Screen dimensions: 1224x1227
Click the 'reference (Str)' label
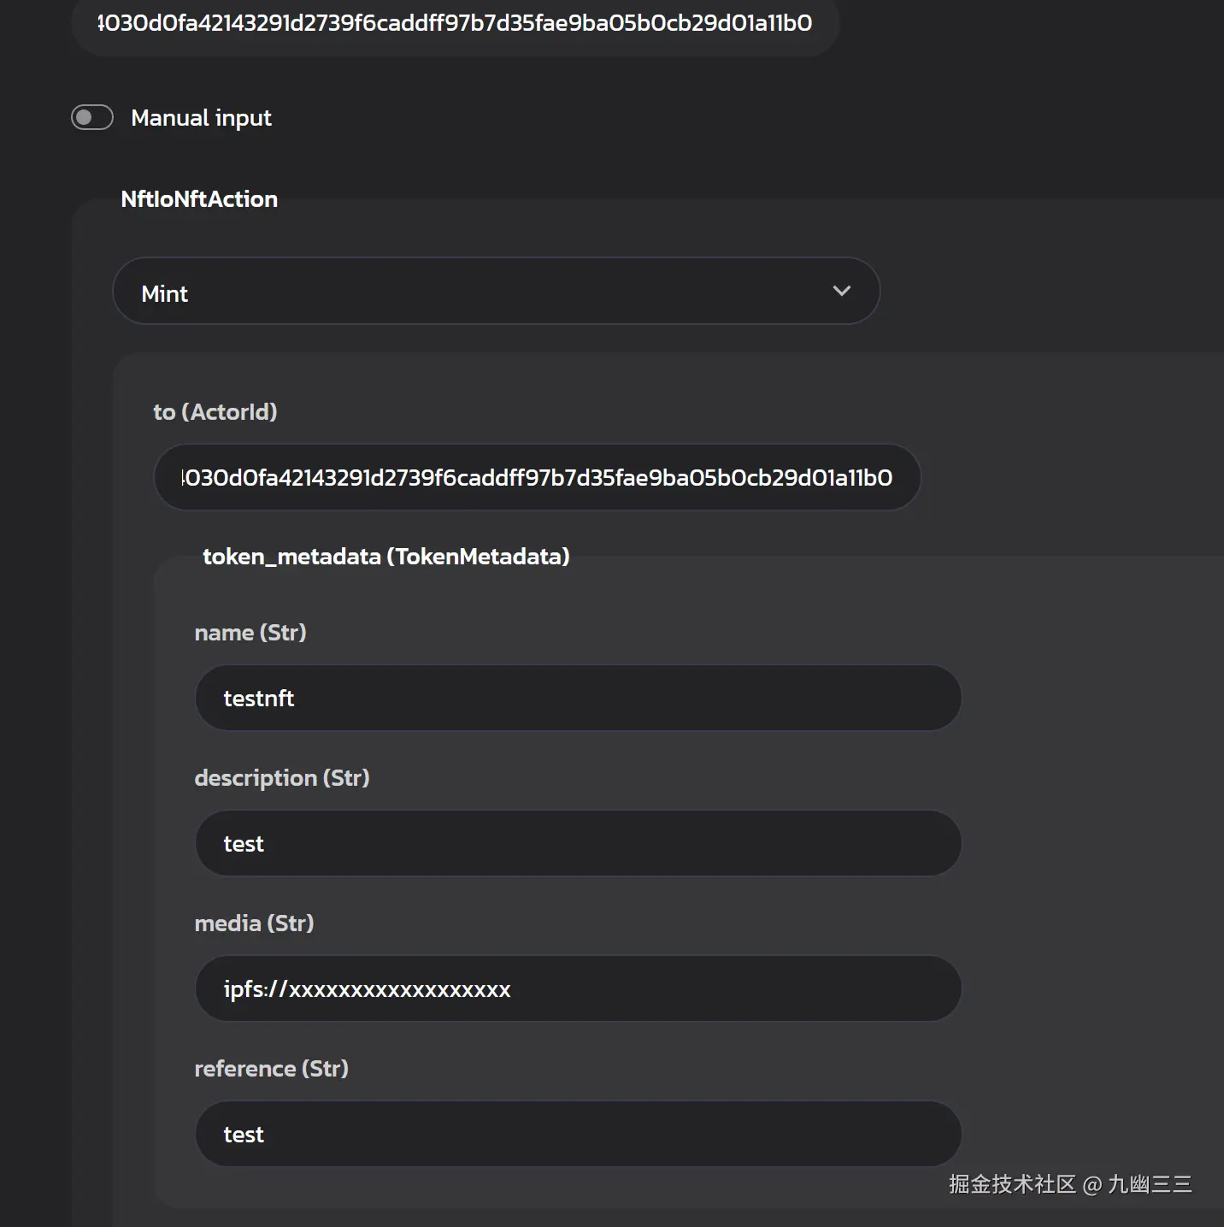(x=272, y=1069)
